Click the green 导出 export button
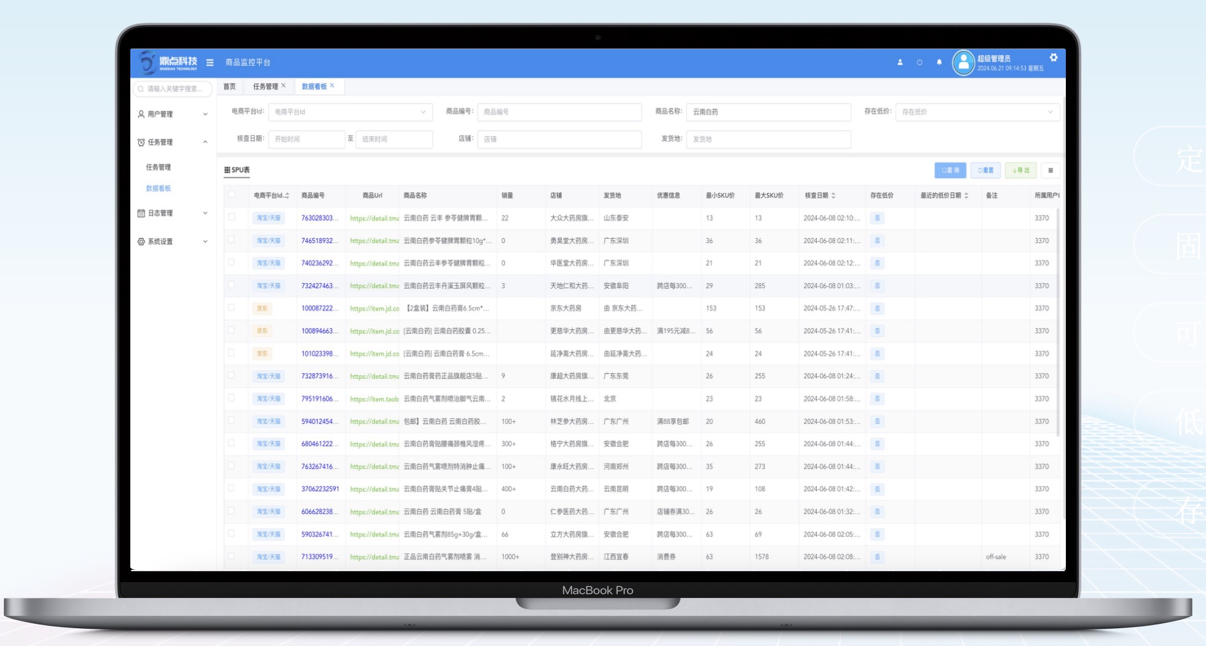Screen dimensions: 1206x646 pyautogui.click(x=1020, y=170)
